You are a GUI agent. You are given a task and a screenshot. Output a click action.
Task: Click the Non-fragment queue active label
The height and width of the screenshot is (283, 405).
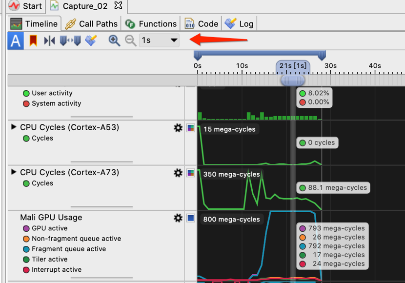point(76,238)
